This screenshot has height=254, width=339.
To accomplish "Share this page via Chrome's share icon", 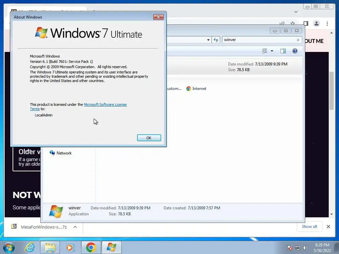I will [282, 23].
